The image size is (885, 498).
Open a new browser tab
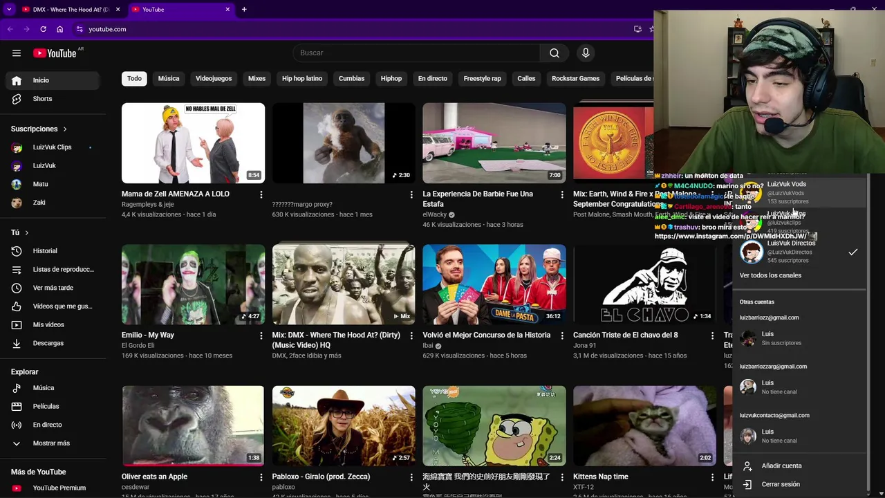pos(244,10)
